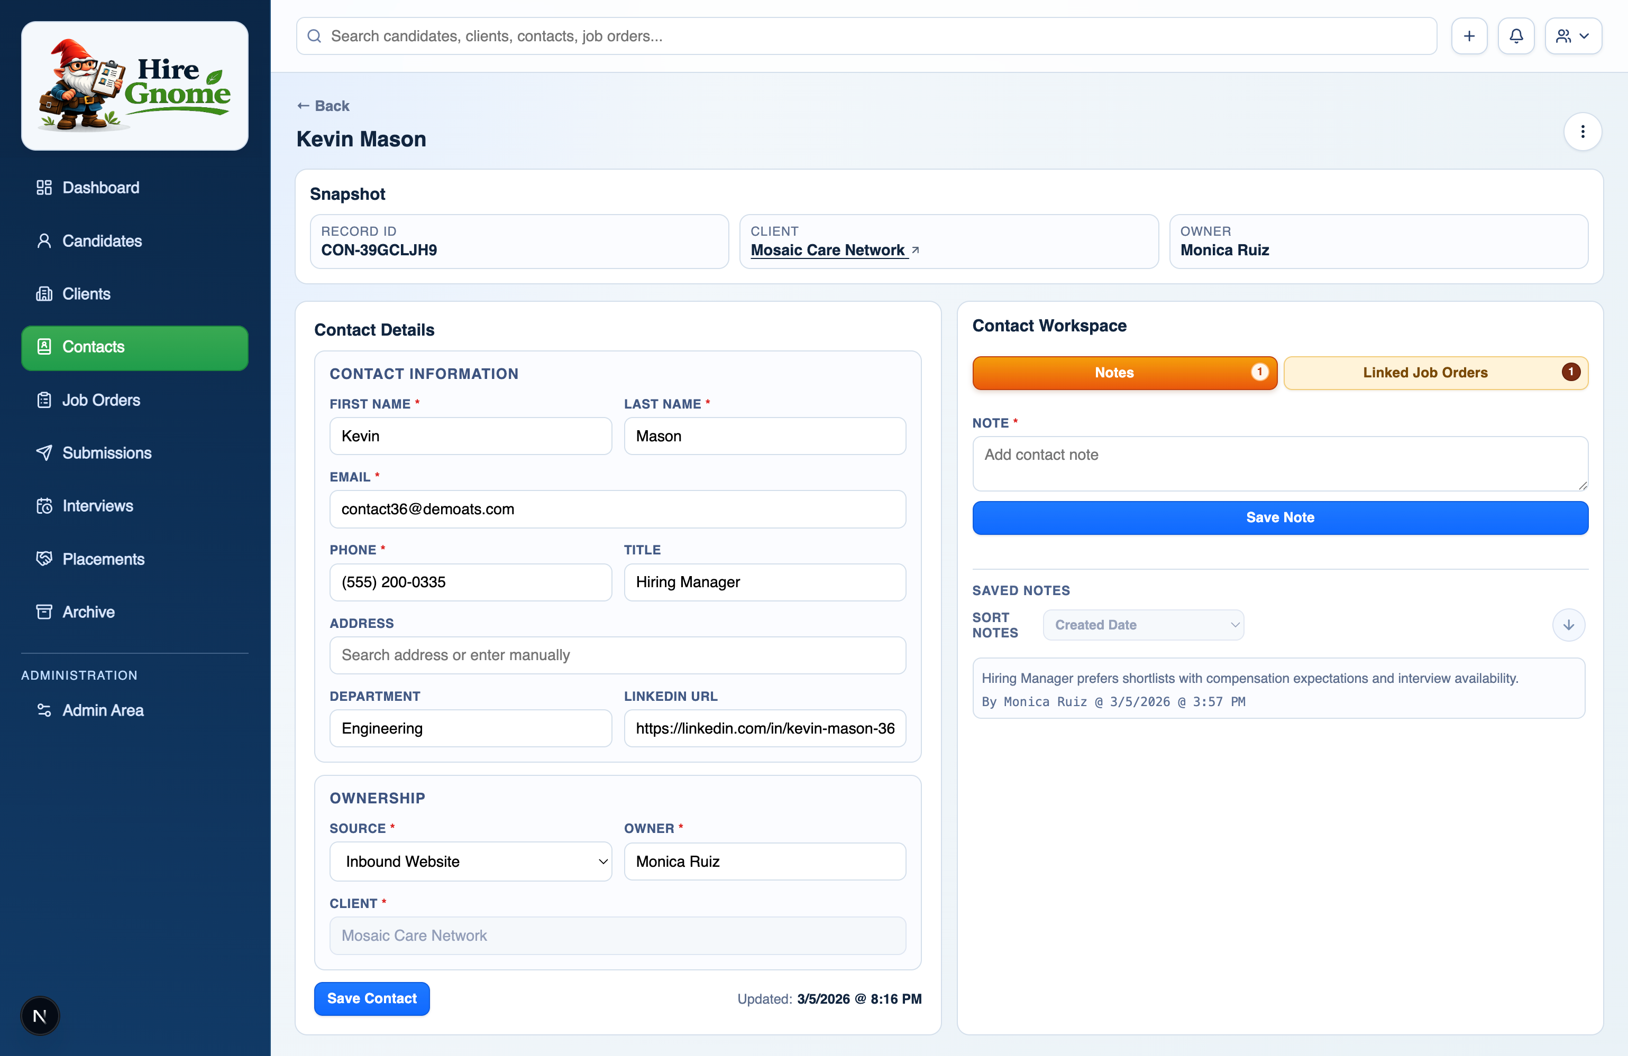Open the three-dot contact actions menu
The height and width of the screenshot is (1056, 1628).
click(x=1582, y=131)
